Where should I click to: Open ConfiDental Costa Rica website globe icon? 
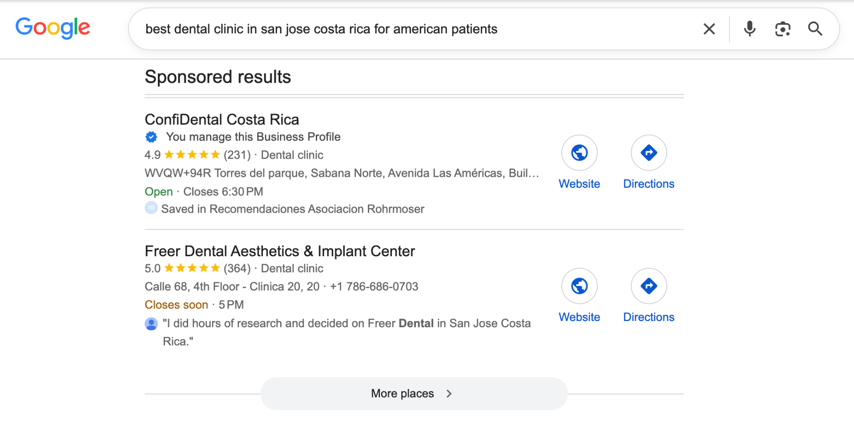(579, 153)
